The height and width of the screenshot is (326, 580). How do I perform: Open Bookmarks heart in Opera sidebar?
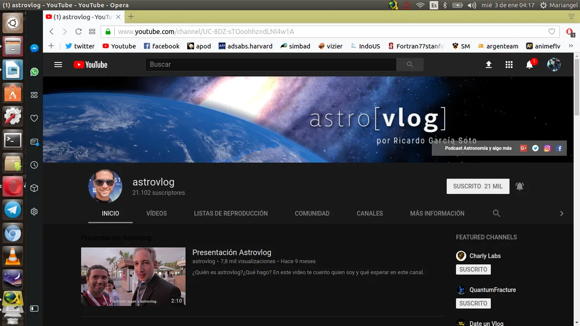tap(34, 118)
